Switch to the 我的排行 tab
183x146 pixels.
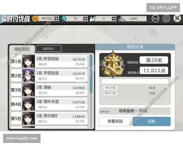[48, 49]
